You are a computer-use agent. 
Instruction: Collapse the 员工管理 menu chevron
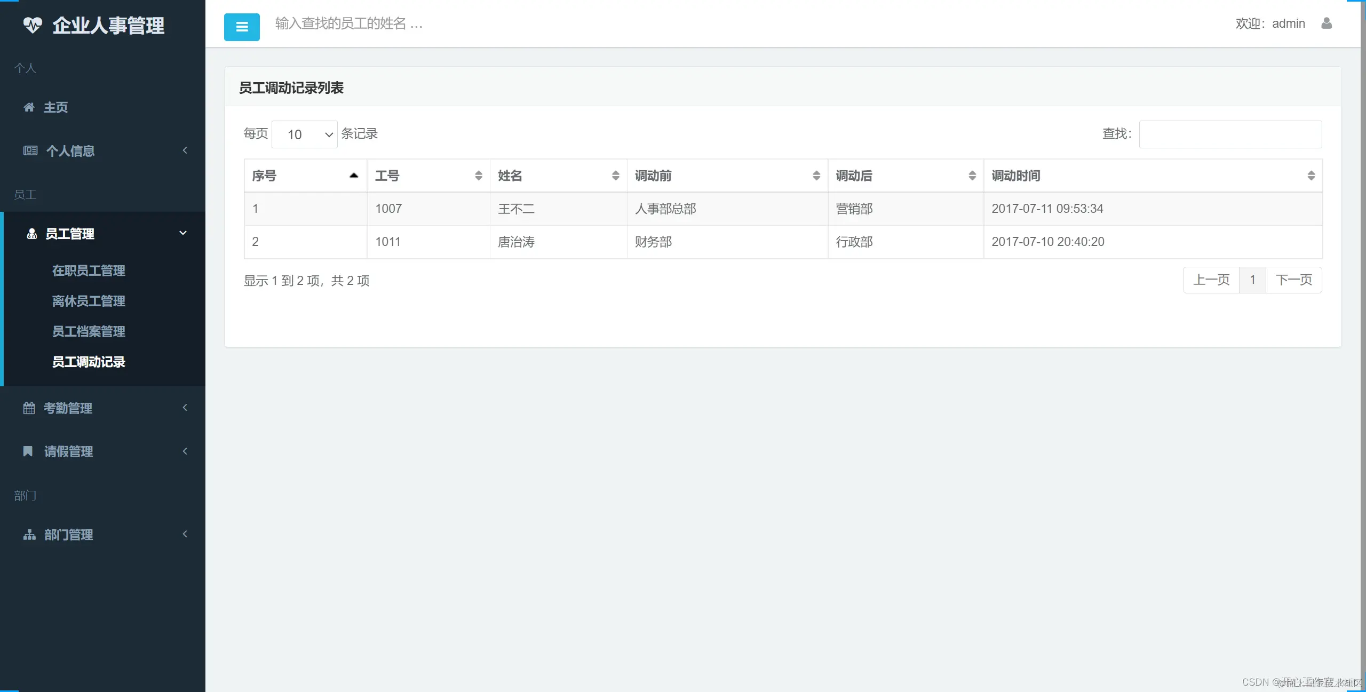[183, 233]
